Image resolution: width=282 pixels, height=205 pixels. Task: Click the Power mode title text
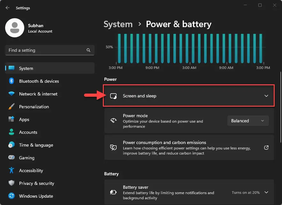pyautogui.click(x=135, y=116)
